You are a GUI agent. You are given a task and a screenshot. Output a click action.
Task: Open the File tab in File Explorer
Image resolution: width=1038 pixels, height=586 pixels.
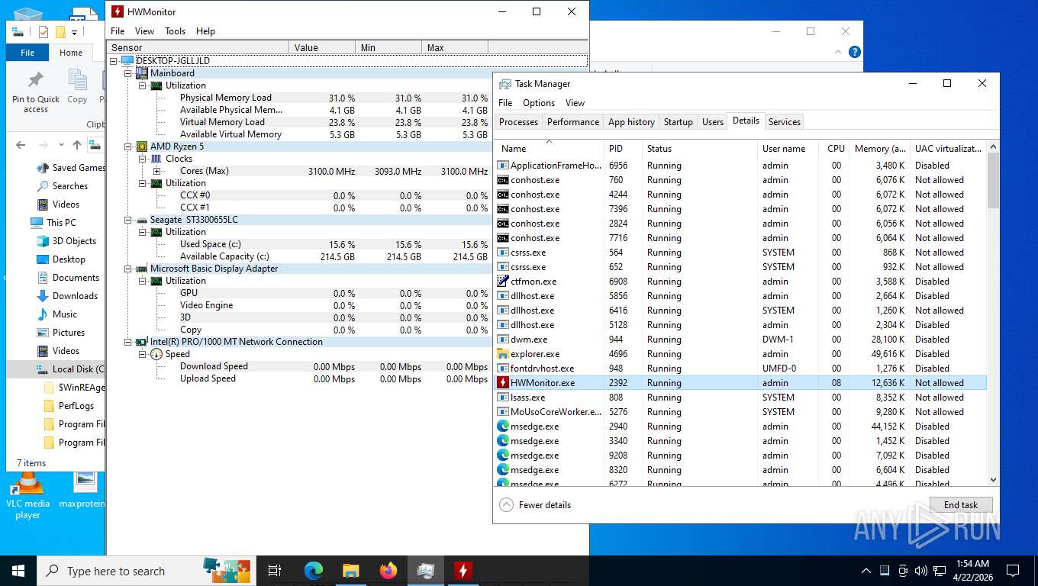pos(27,53)
